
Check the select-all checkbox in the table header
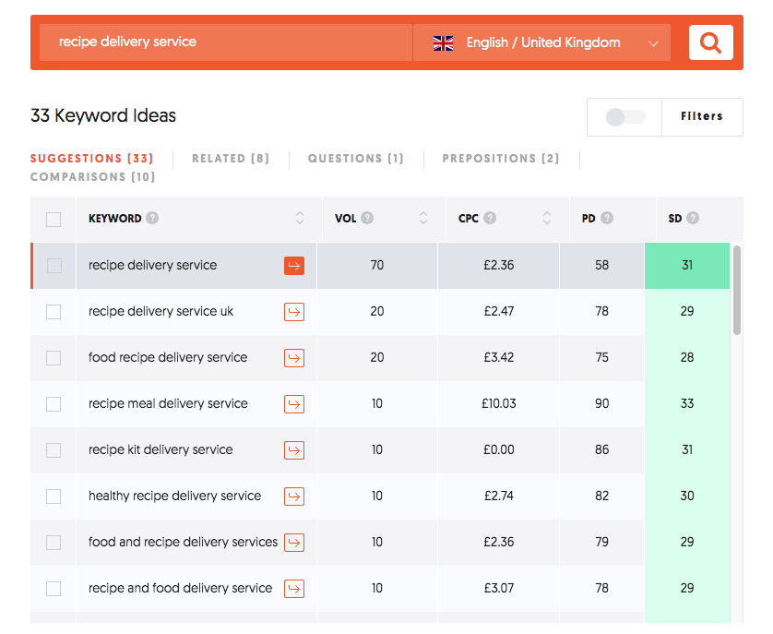pyautogui.click(x=53, y=219)
